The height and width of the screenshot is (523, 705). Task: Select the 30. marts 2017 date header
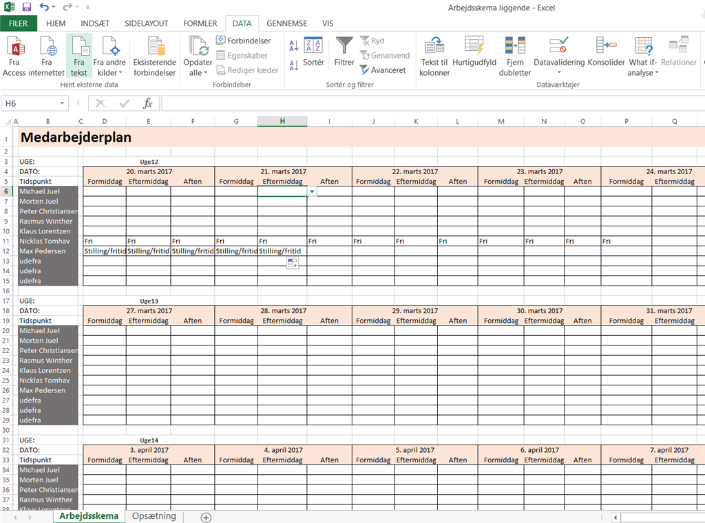(540, 311)
